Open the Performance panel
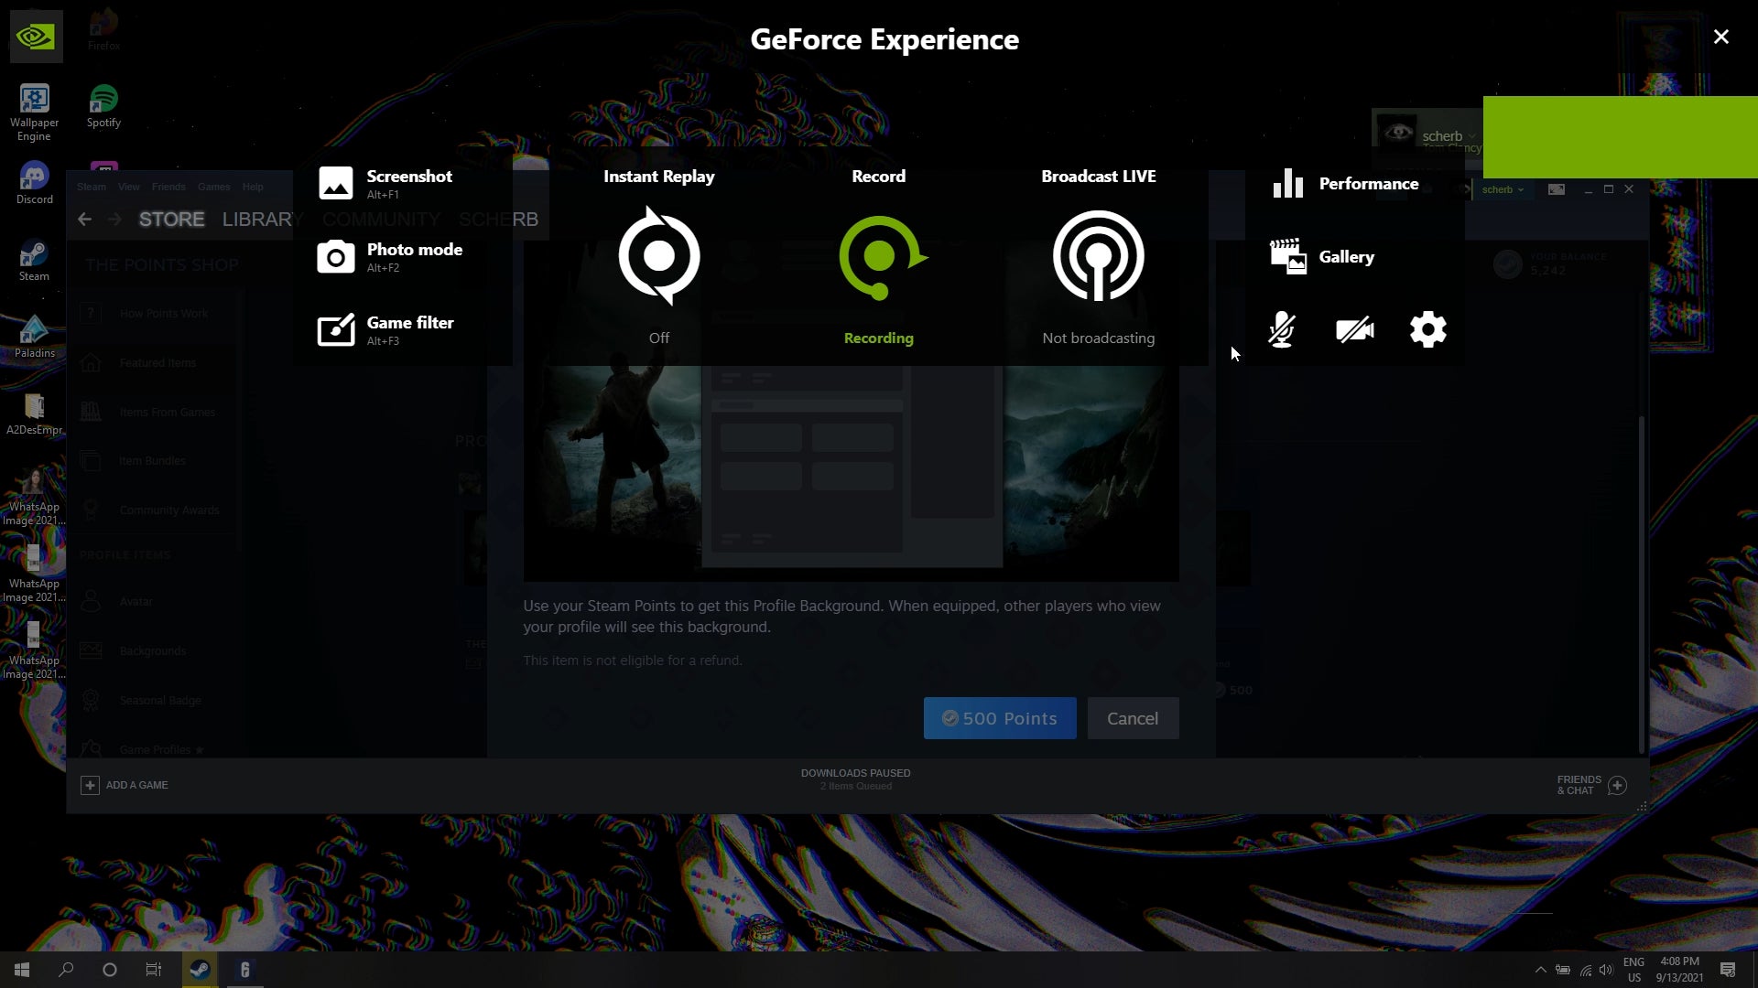Image resolution: width=1758 pixels, height=988 pixels. click(1345, 183)
